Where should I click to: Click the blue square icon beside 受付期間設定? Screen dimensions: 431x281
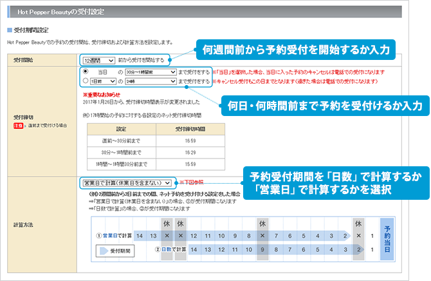[9, 30]
